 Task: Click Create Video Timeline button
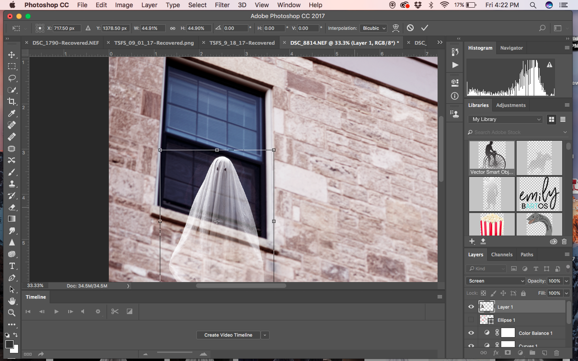click(x=228, y=335)
